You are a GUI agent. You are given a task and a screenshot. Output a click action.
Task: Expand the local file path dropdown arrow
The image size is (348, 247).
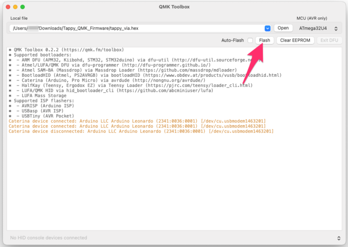pyautogui.click(x=268, y=28)
